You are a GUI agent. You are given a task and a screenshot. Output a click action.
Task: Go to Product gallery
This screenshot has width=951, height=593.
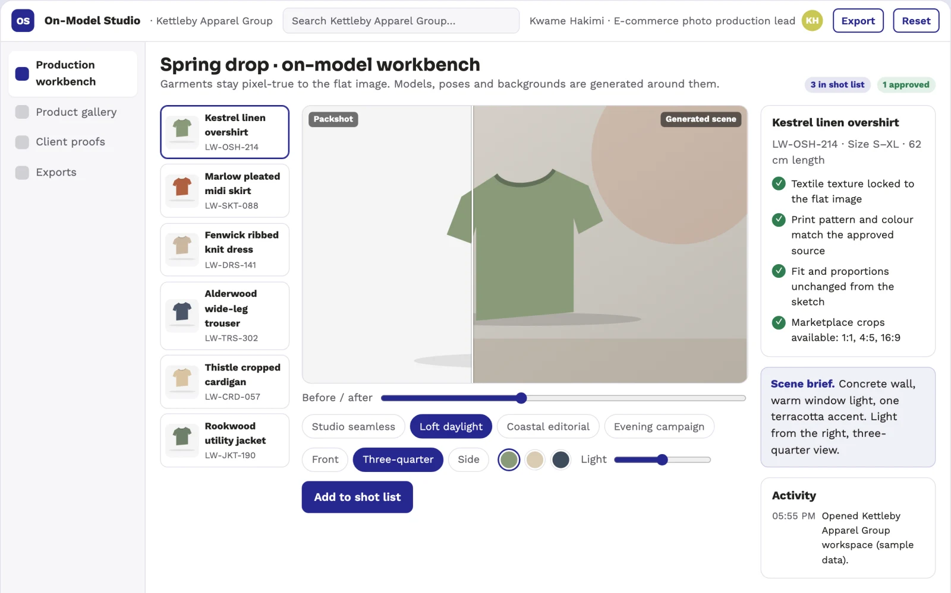point(73,112)
